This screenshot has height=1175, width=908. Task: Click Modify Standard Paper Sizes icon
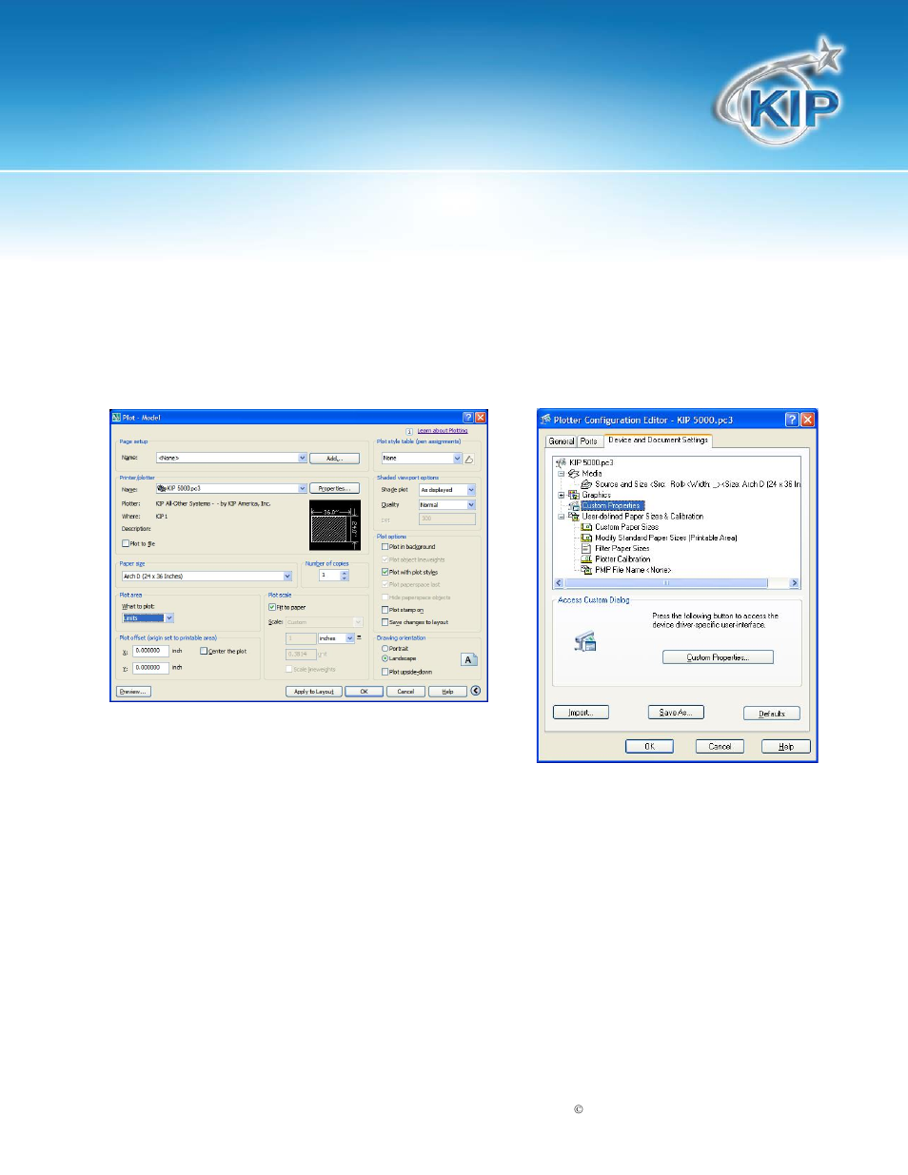click(587, 538)
